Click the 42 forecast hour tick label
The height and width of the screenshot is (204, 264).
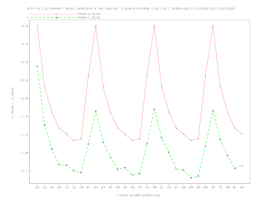(x=140, y=187)
